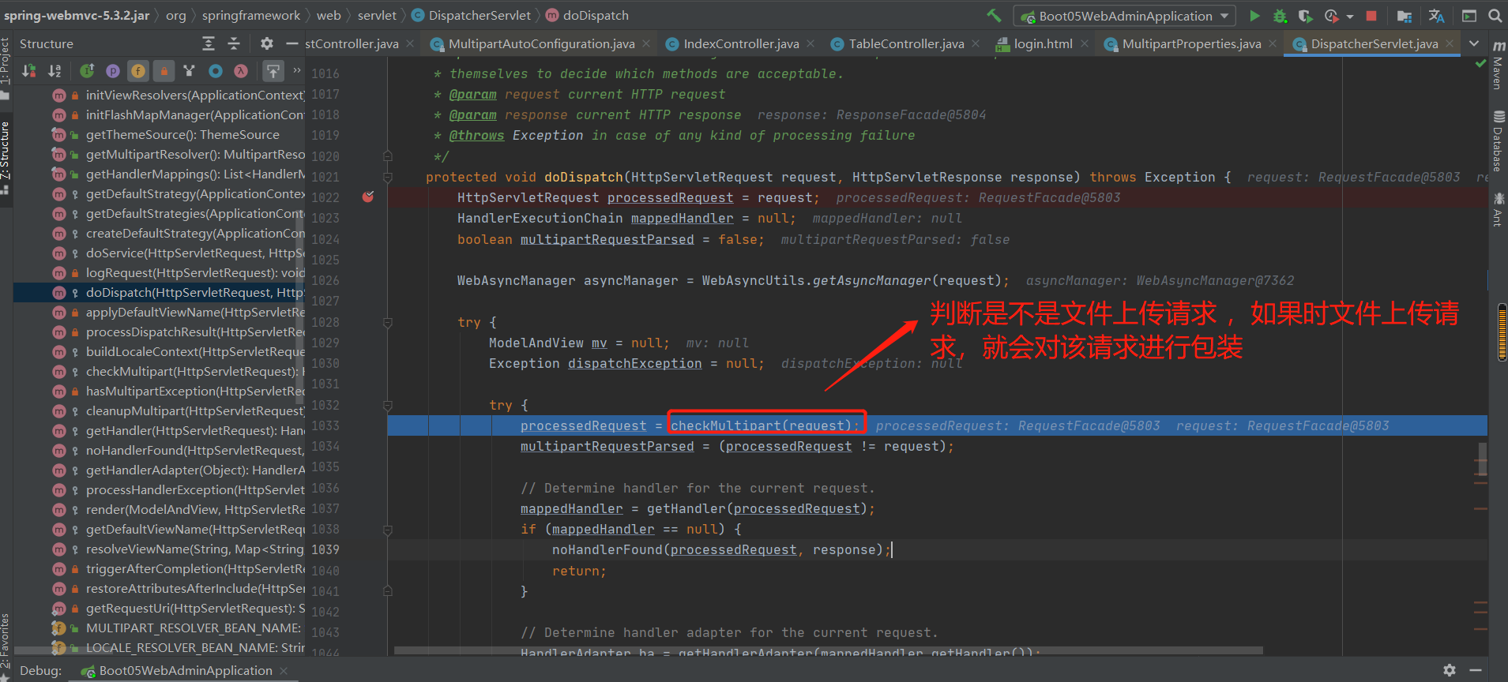1508x682 pixels.
Task: Collapse outer try block at line 1028
Action: point(388,322)
